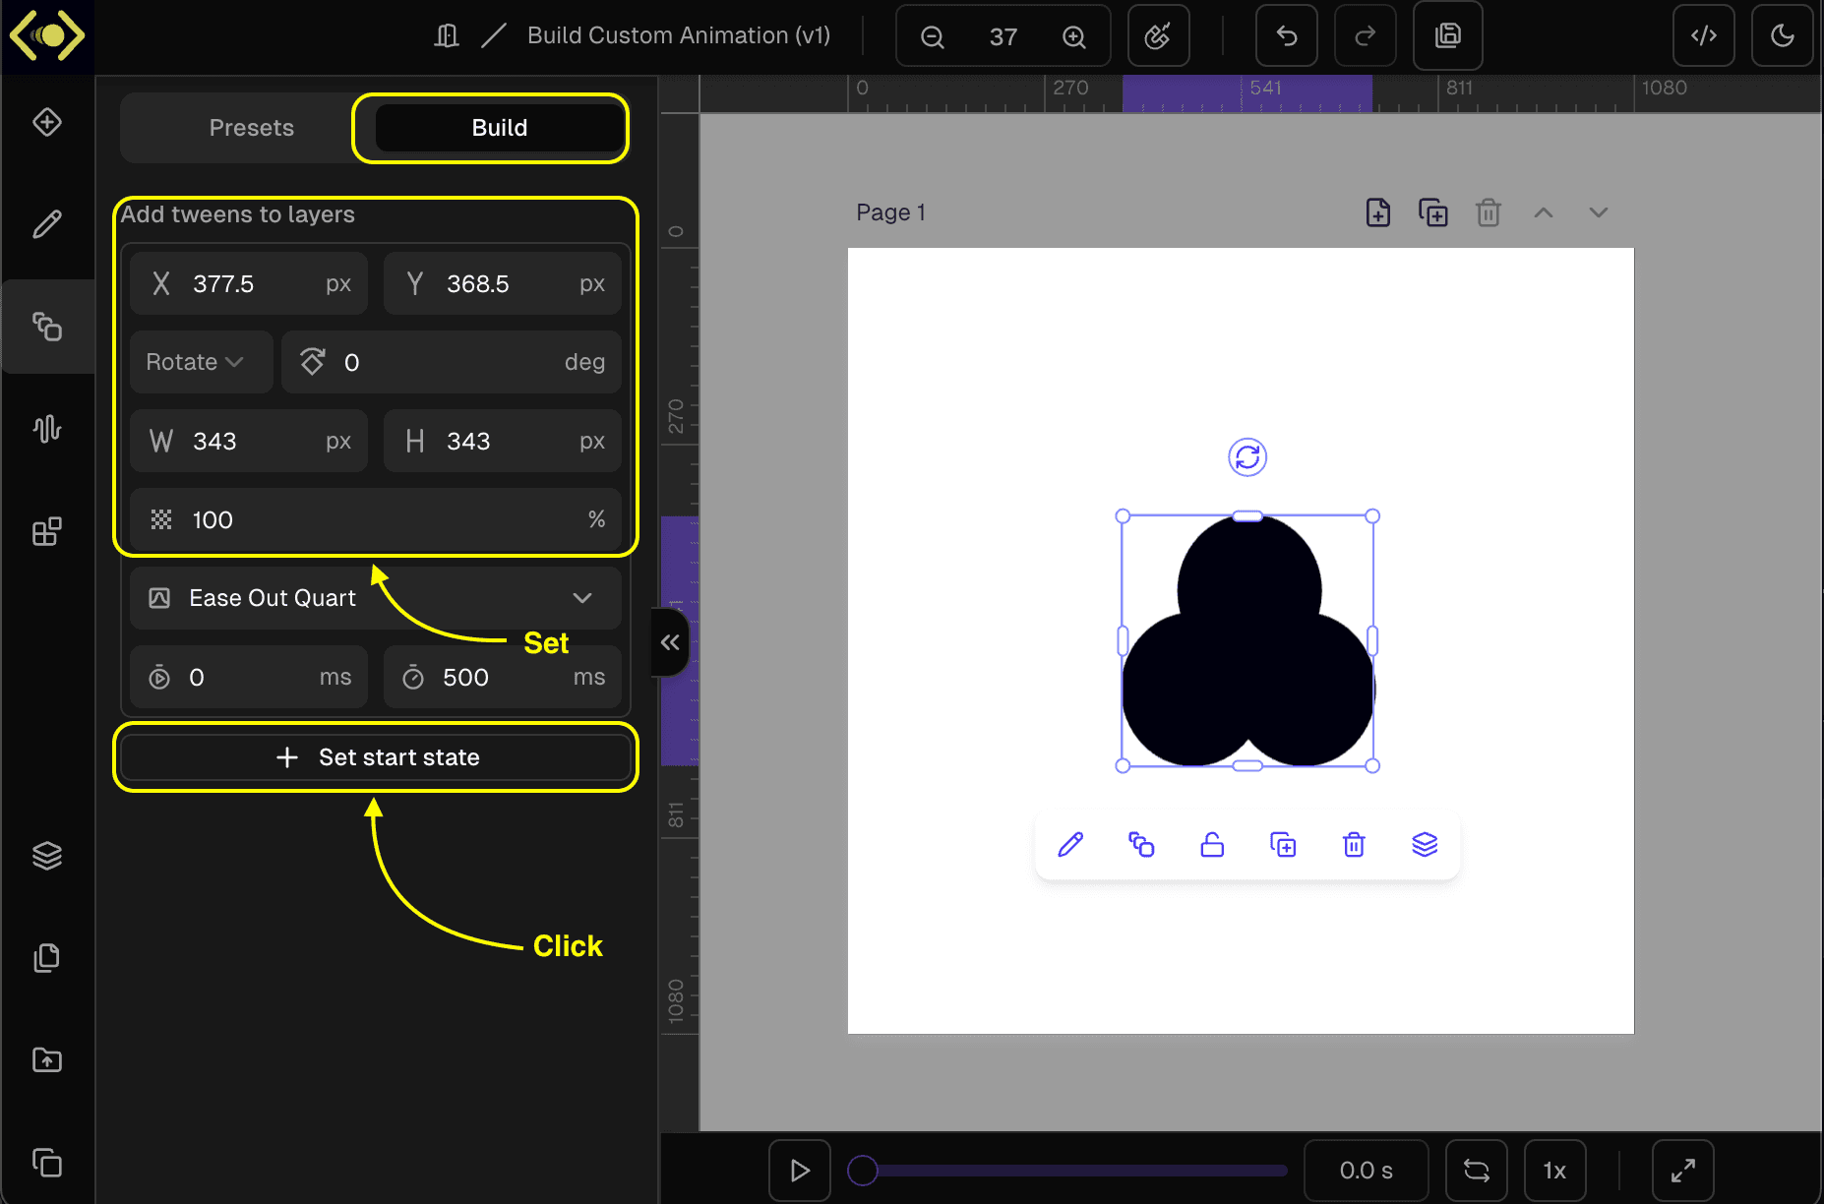Image resolution: width=1824 pixels, height=1204 pixels.
Task: Toggle loop playback button
Action: coord(1476,1171)
